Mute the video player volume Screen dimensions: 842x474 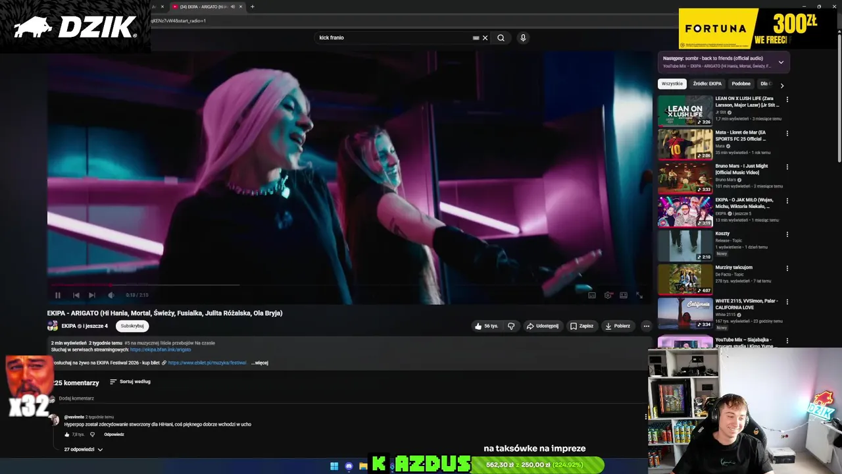(x=111, y=296)
